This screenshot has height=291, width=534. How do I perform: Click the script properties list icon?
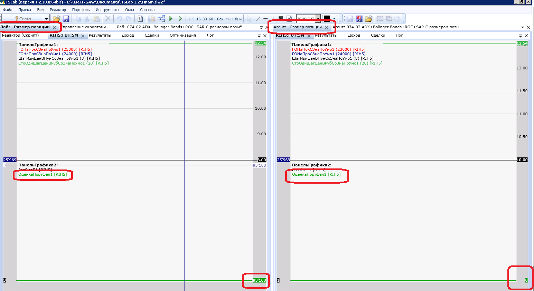pos(140,19)
